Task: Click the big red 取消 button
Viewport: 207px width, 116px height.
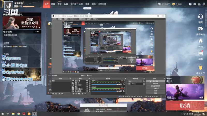Action: (185, 106)
